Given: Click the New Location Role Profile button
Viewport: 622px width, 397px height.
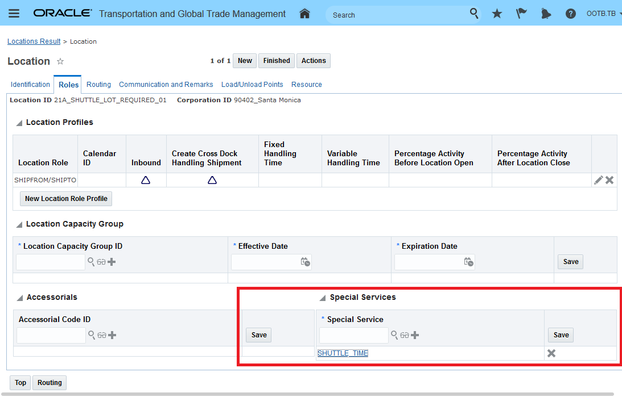Looking at the screenshot, I should (x=66, y=199).
